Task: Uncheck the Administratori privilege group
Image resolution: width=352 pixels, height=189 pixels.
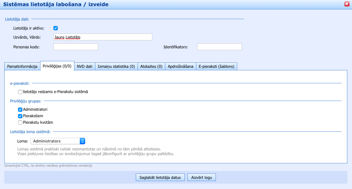Action: point(20,109)
